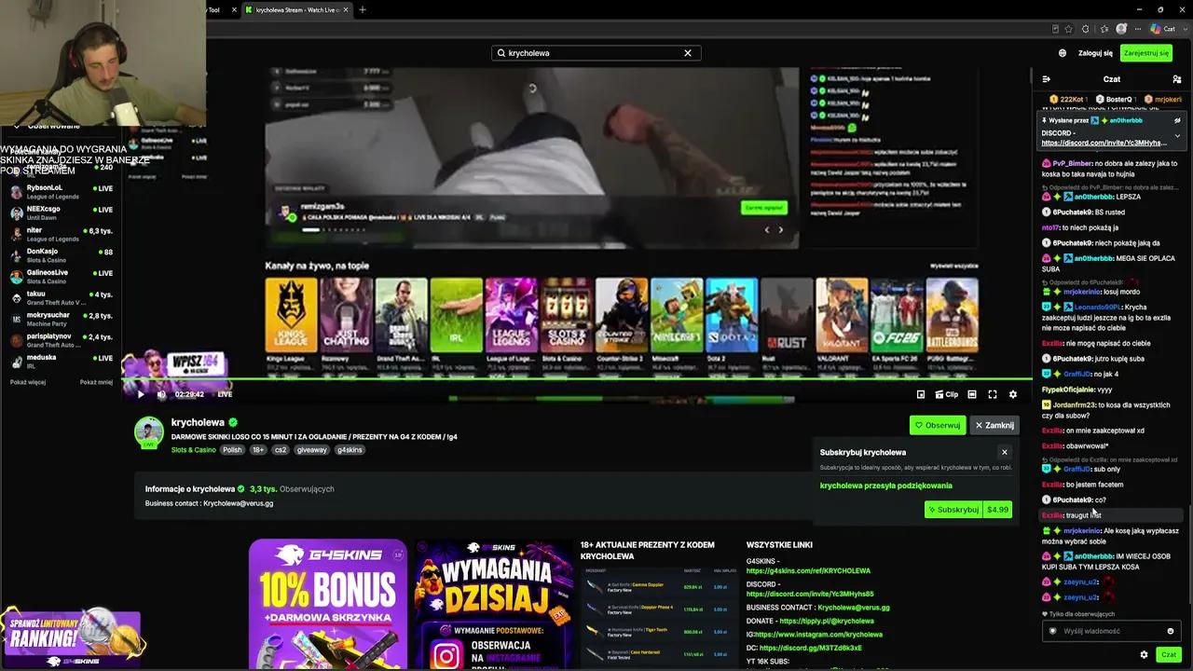Screen dimensions: 1193x671
Task: Open the instagram.com/krycholewa link
Action: pyautogui.click(x=818, y=635)
